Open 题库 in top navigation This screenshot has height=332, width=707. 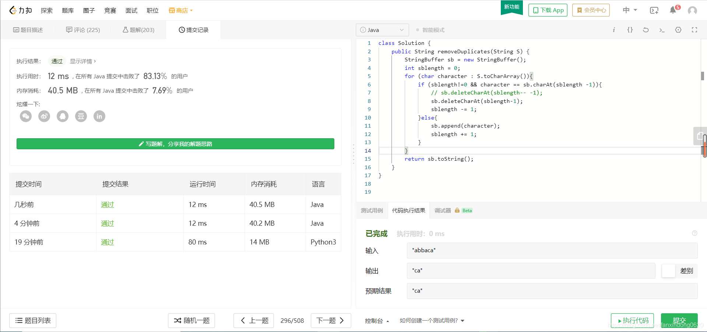[x=68, y=10]
